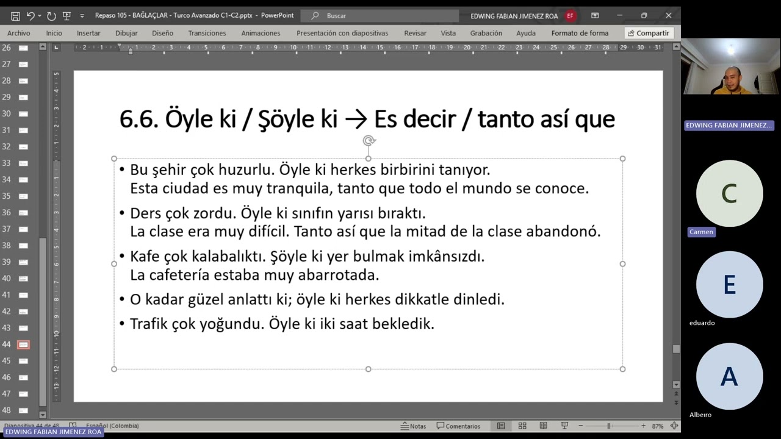Open the Vista tab
The width and height of the screenshot is (781, 439).
point(448,33)
